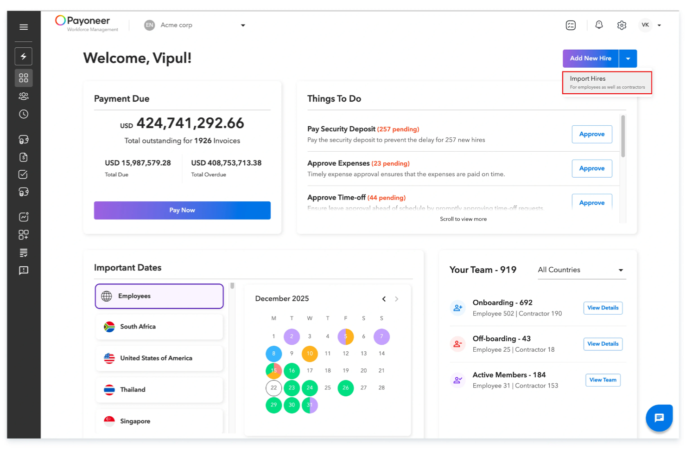Open the hamburger menu in the sidebar
Screen dimensions: 686x458
[24, 27]
